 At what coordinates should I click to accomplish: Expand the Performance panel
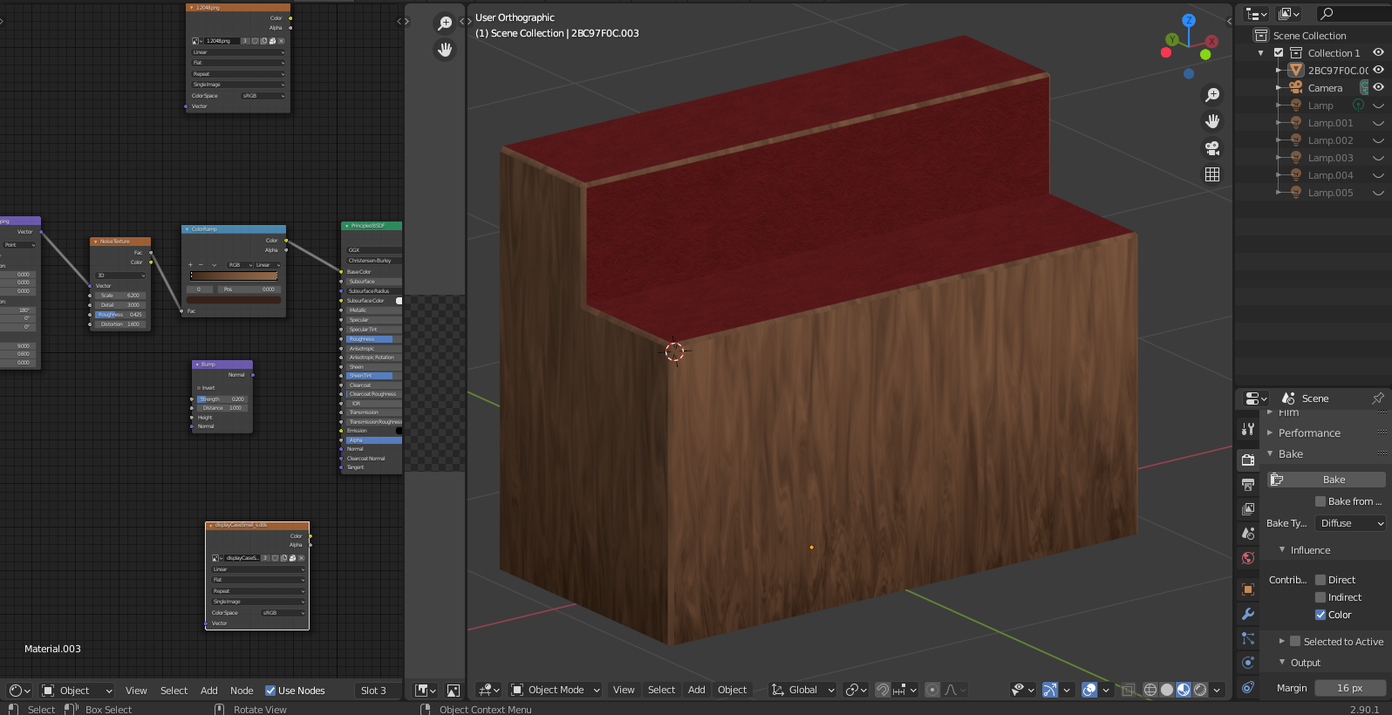coord(1308,433)
